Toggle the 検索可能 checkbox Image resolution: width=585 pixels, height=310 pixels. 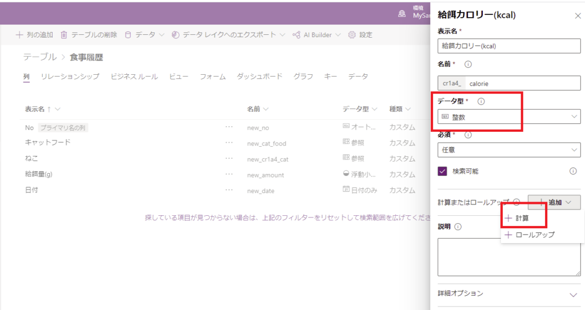(443, 171)
